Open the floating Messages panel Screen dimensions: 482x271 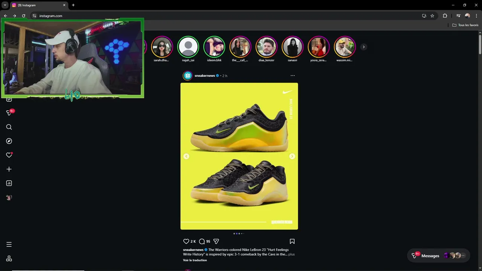[x=438, y=256]
